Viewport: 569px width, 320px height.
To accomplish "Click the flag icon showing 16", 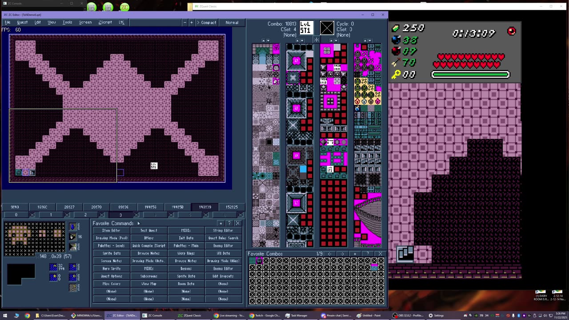I will coord(73,236).
